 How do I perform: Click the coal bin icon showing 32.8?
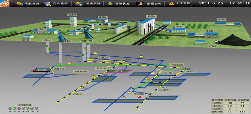click(124, 62)
